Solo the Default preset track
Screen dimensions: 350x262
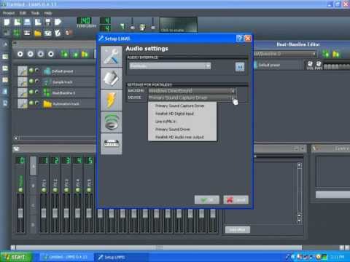(x=37, y=71)
